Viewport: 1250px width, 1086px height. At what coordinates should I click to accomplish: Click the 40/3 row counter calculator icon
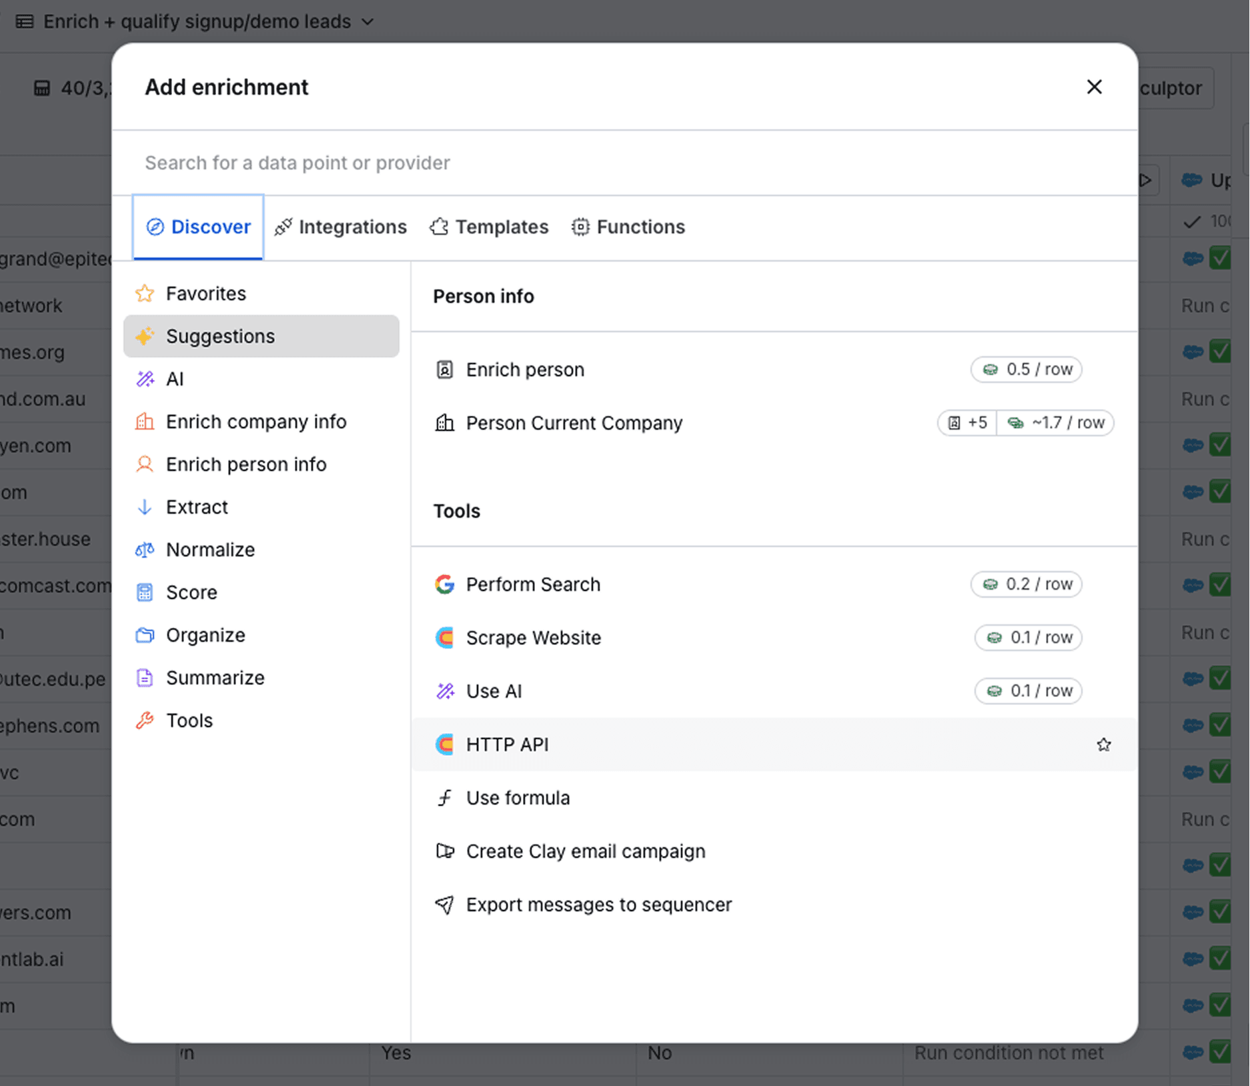coord(42,88)
